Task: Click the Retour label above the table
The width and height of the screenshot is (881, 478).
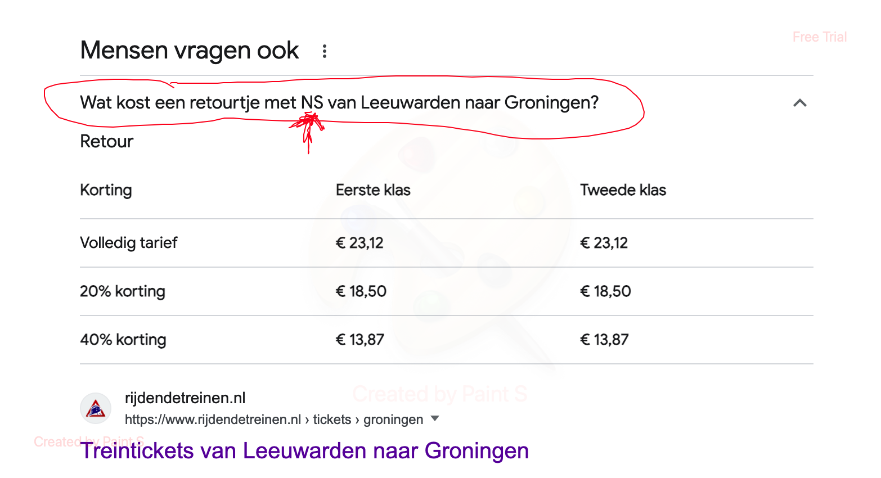Action: pyautogui.click(x=107, y=141)
